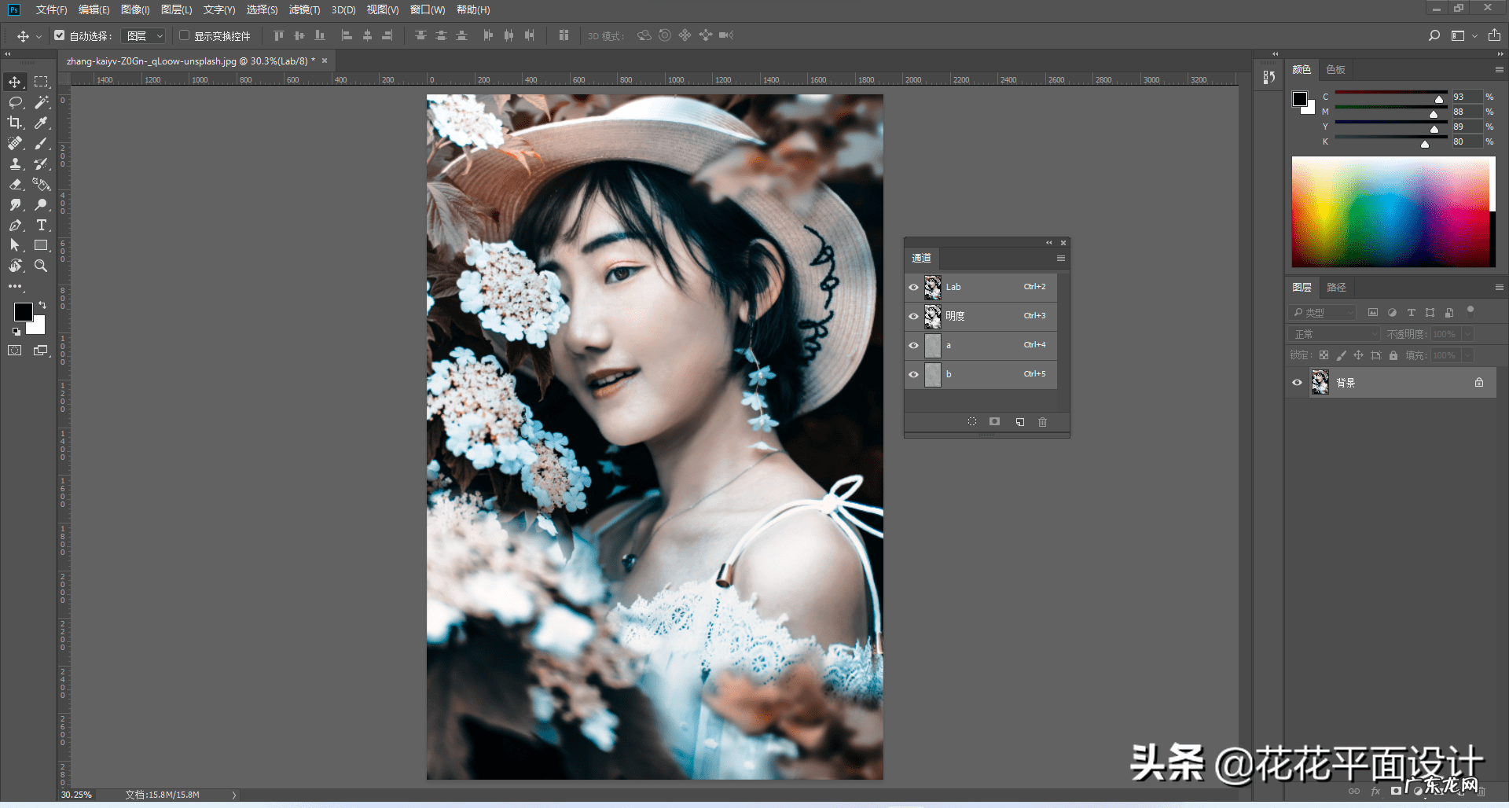1509x808 pixels.
Task: Click the delete channel trash icon
Action: (x=1042, y=422)
